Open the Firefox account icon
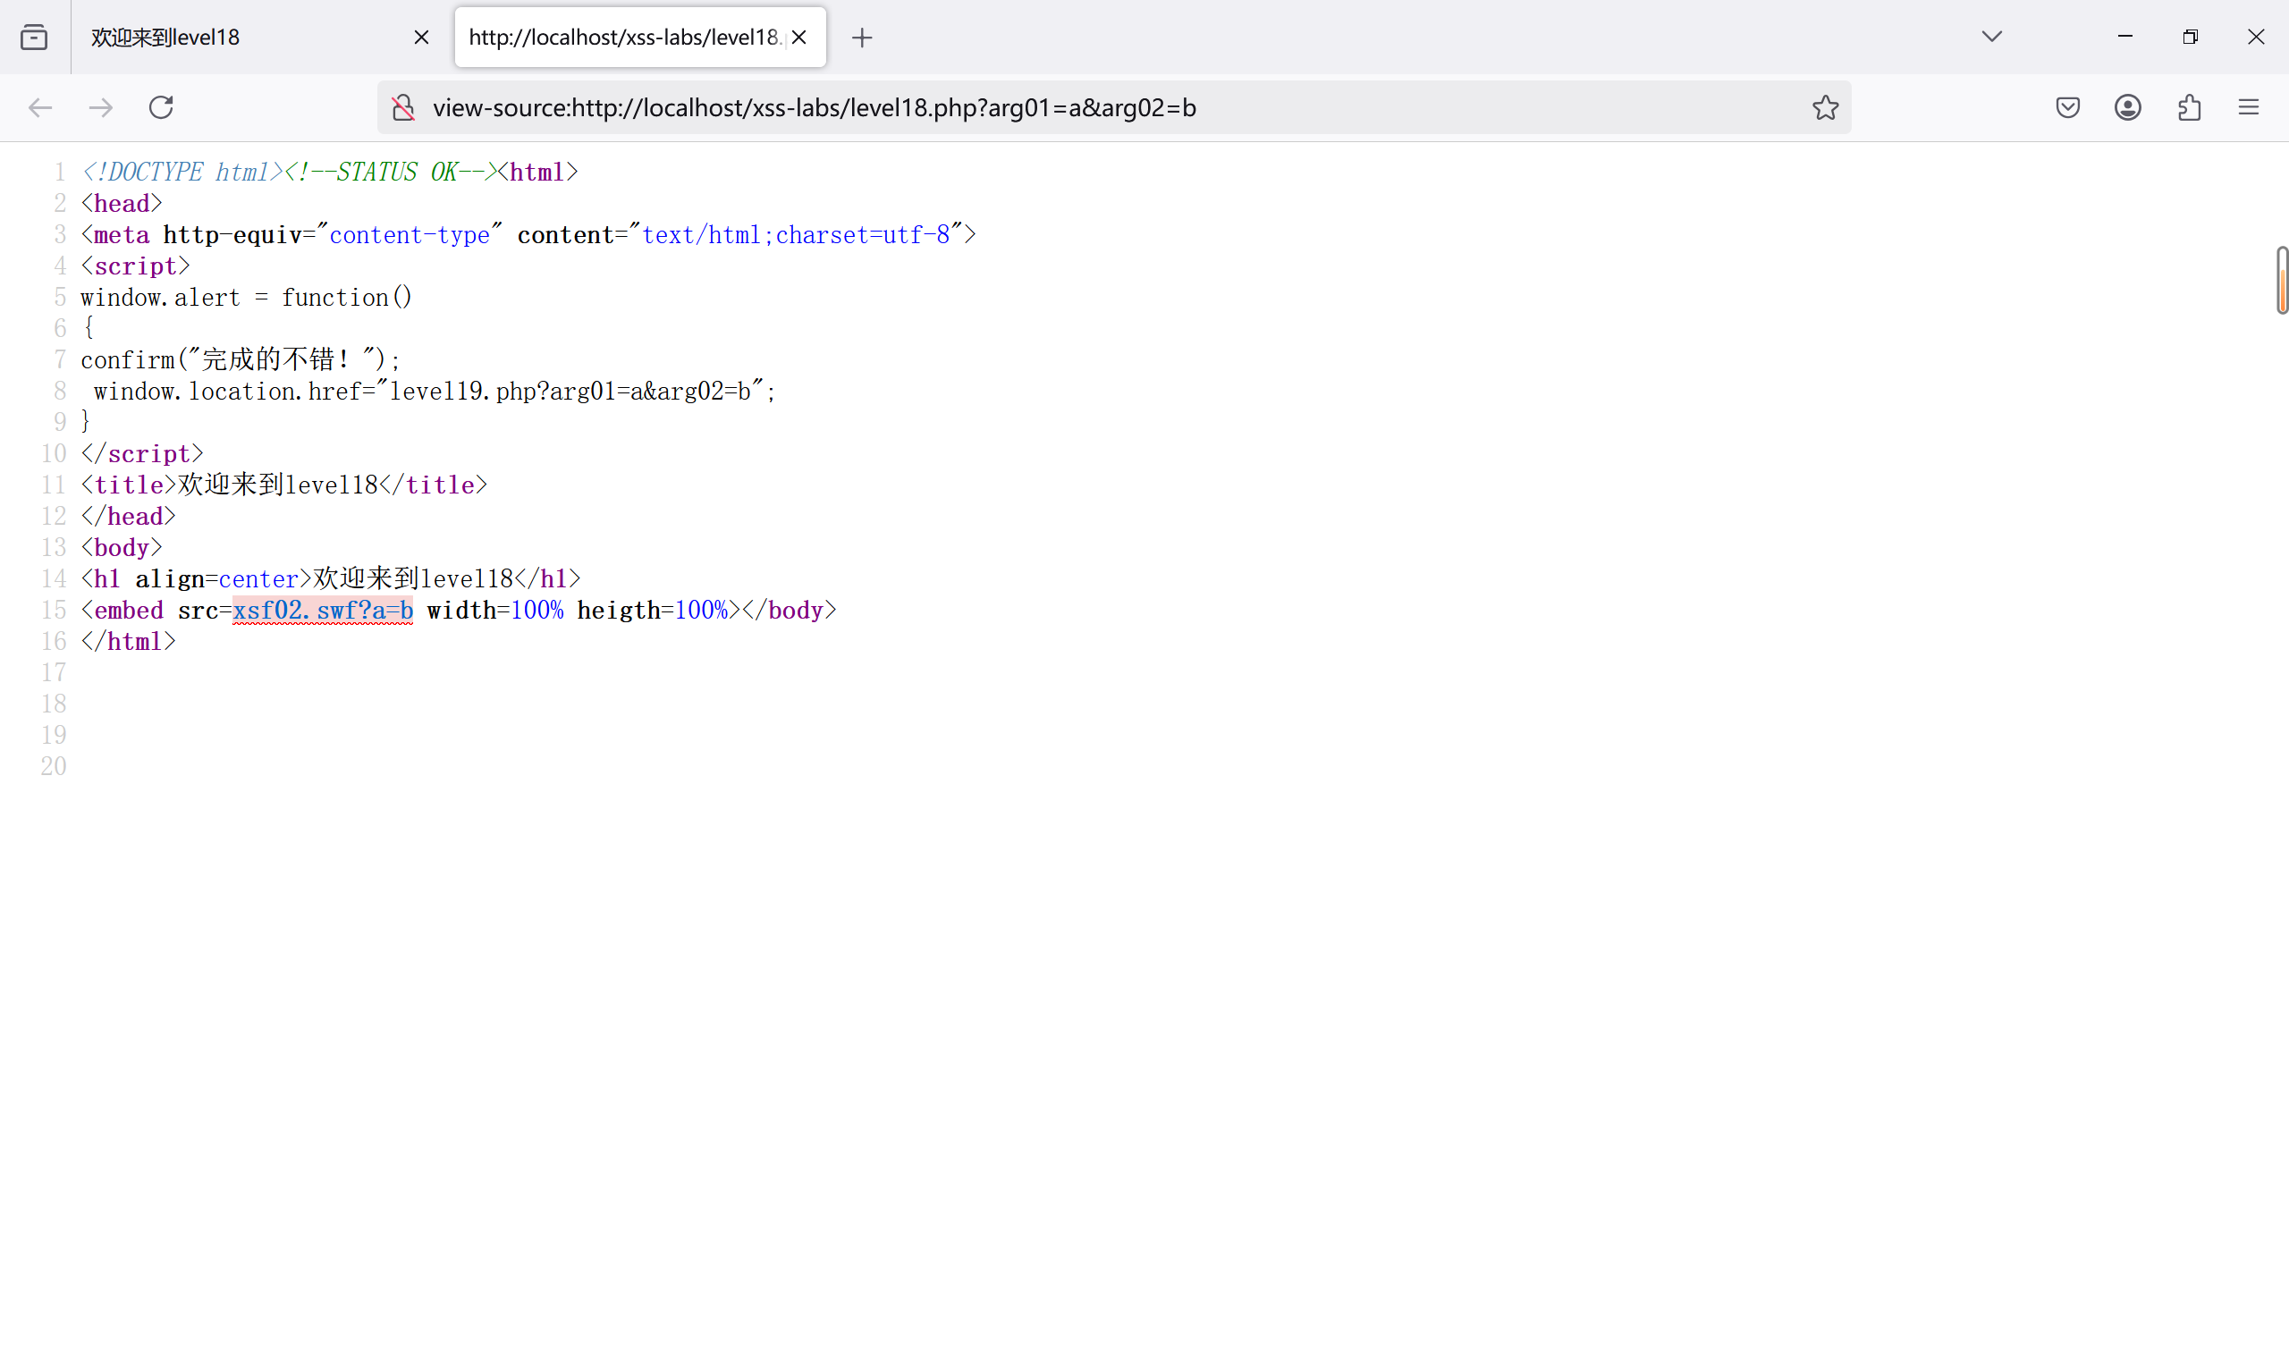Screen dimensions: 2289x1366 [2127, 107]
